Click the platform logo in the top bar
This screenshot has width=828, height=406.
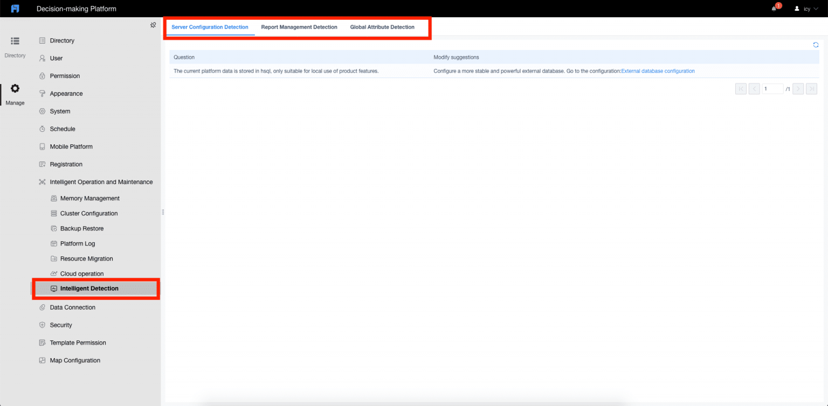click(15, 8)
